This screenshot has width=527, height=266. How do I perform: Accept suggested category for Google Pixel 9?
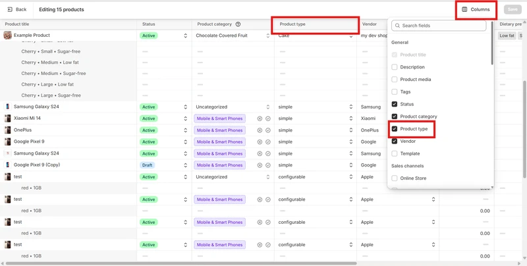[268, 142]
